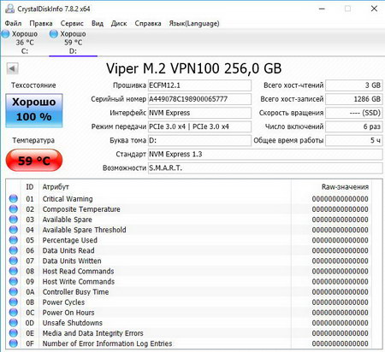The image size is (385, 352).
Task: Click status orb for Percentage Used
Action: (x=14, y=240)
